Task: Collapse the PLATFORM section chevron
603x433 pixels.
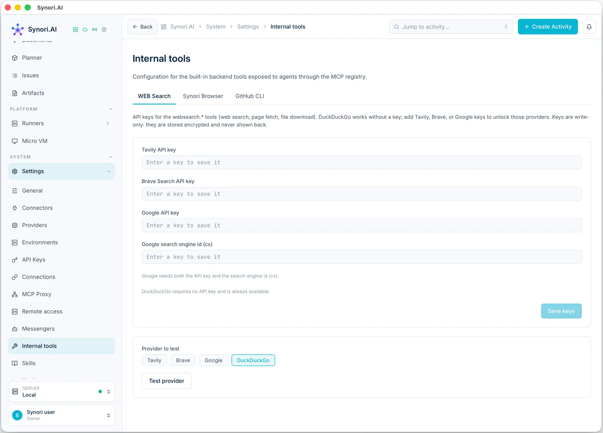Action: [111, 109]
